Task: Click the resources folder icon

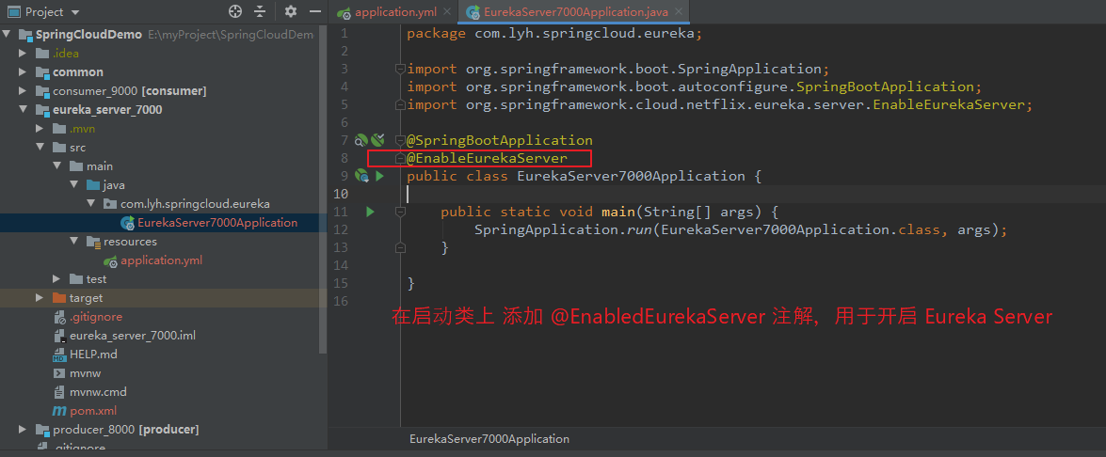Action: [x=93, y=242]
